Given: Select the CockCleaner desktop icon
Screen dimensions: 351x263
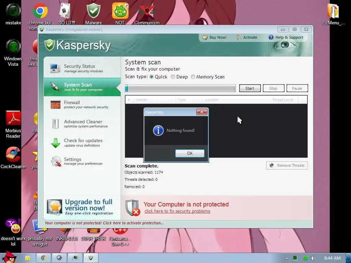Looking at the screenshot, I should (x=13, y=158).
